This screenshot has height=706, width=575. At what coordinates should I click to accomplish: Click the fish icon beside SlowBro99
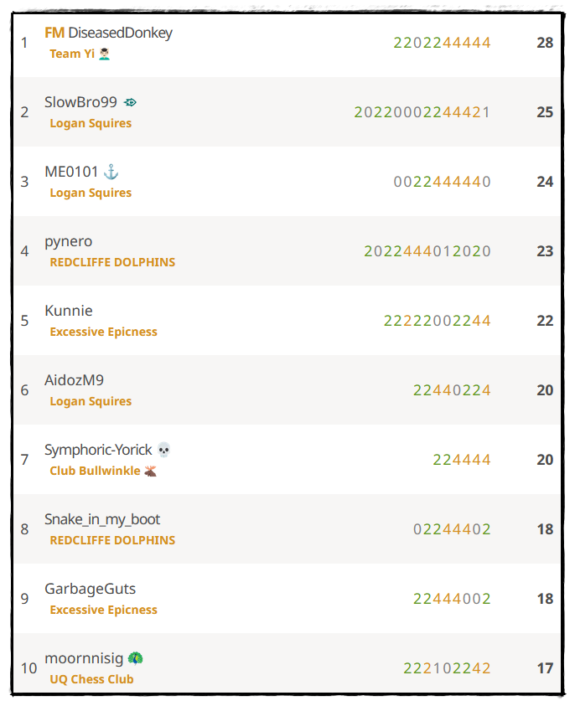[130, 102]
